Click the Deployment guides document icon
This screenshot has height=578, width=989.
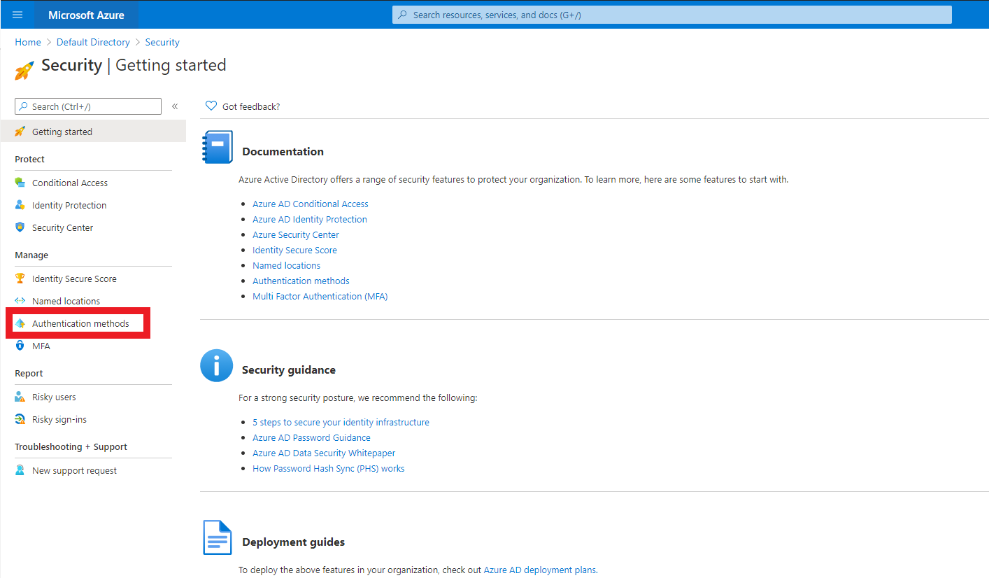[x=217, y=537]
